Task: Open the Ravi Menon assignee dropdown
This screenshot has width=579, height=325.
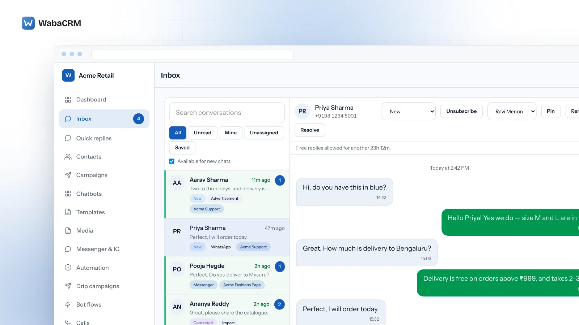Action: 512,112
